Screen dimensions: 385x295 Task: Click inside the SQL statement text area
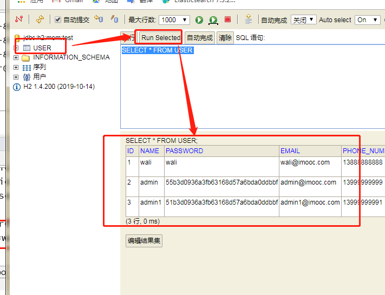tap(253, 87)
